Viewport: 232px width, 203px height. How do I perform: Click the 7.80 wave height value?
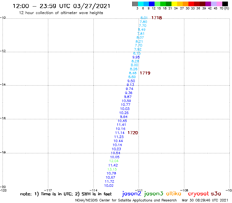[x=143, y=22]
